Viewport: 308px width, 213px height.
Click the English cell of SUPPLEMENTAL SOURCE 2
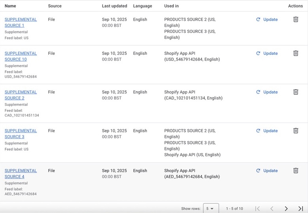tap(140, 92)
